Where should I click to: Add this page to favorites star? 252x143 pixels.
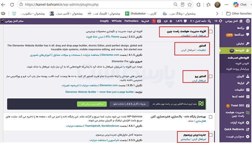coord(190,4)
